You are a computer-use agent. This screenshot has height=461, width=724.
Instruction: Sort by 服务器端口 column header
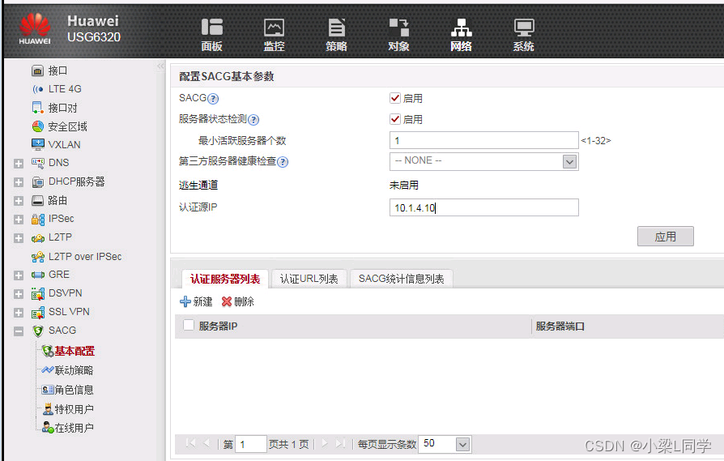(560, 327)
